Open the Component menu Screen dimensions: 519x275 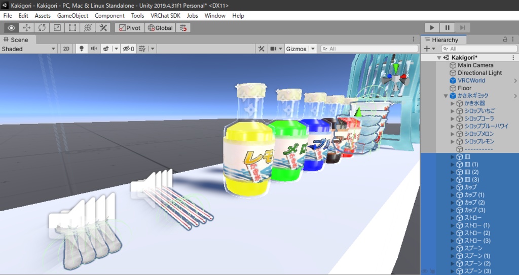[x=109, y=16]
